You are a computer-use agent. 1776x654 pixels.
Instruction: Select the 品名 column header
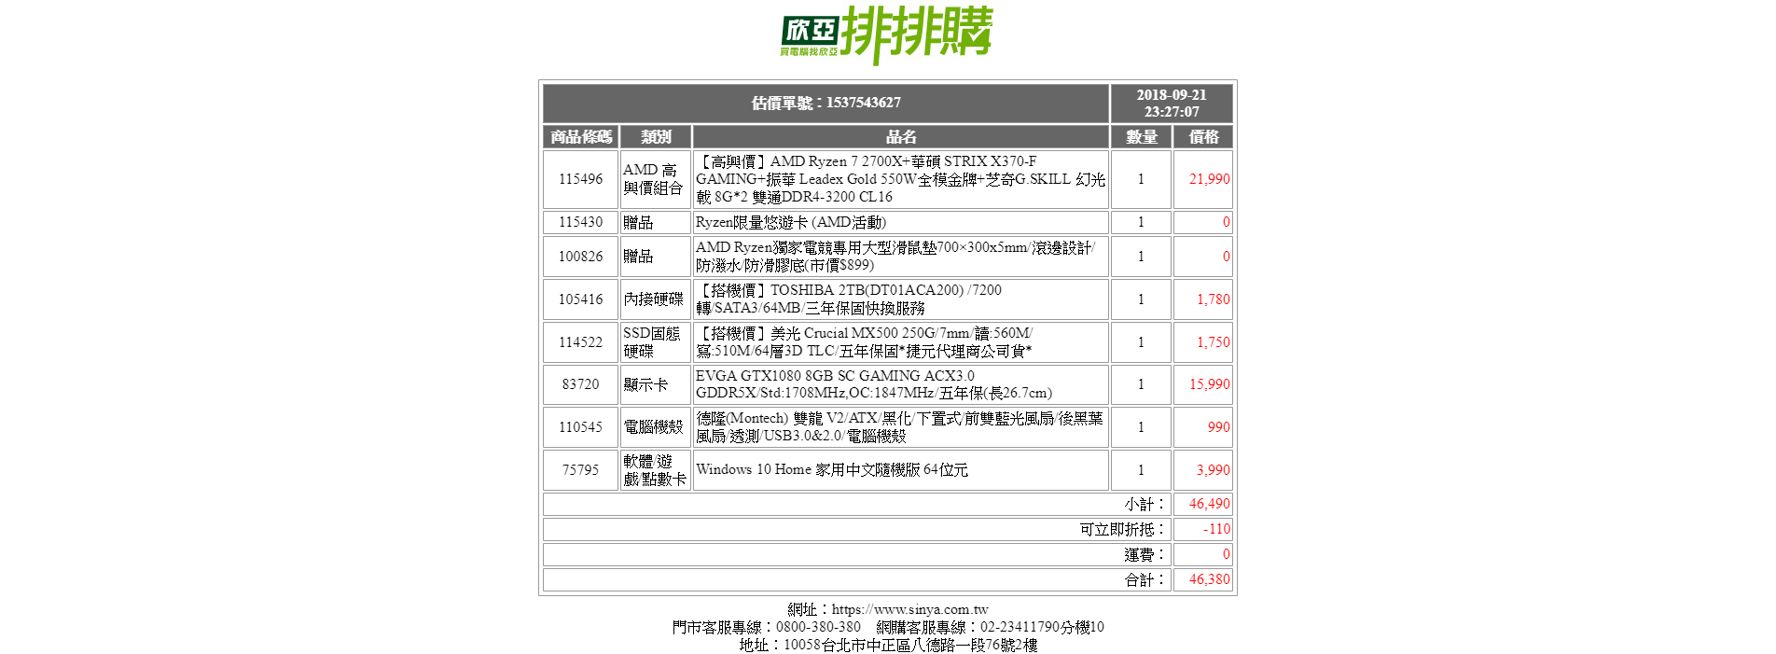point(900,137)
